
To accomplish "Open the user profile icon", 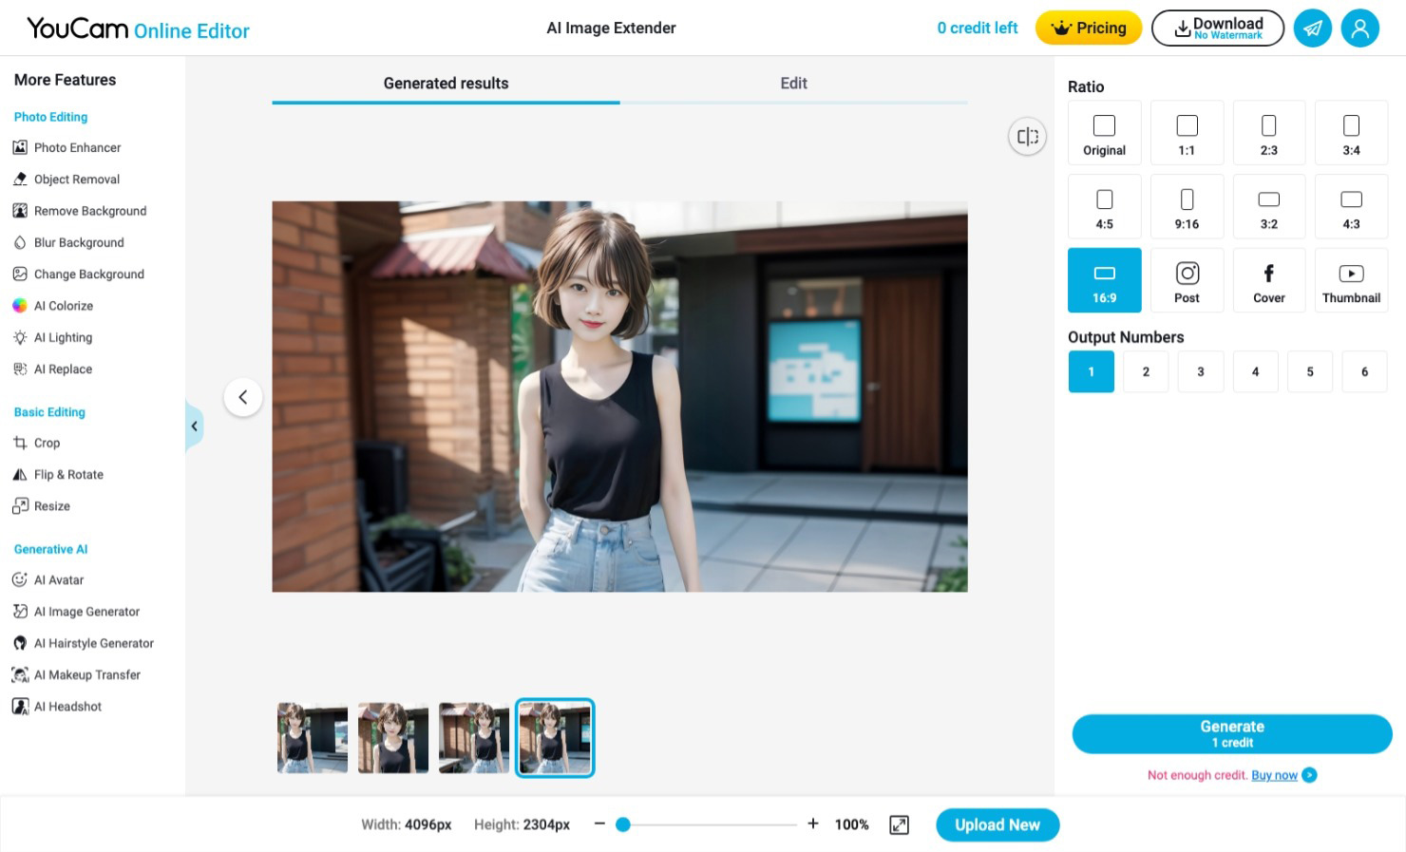I will (1359, 28).
